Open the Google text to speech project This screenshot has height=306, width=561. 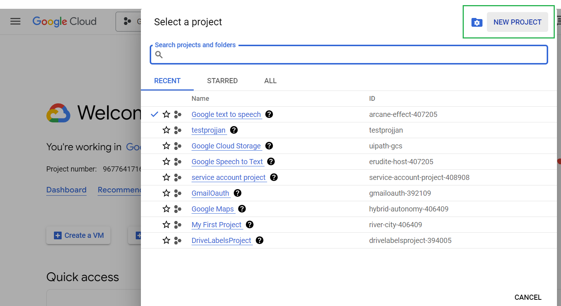coord(226,114)
